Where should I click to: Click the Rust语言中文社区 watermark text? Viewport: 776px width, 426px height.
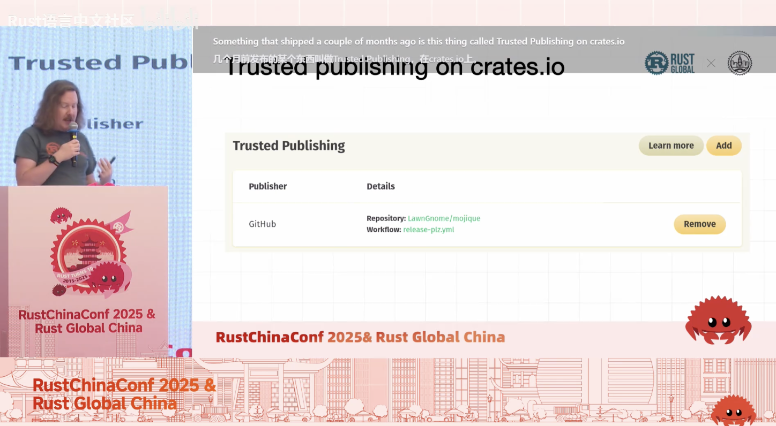coord(71,21)
